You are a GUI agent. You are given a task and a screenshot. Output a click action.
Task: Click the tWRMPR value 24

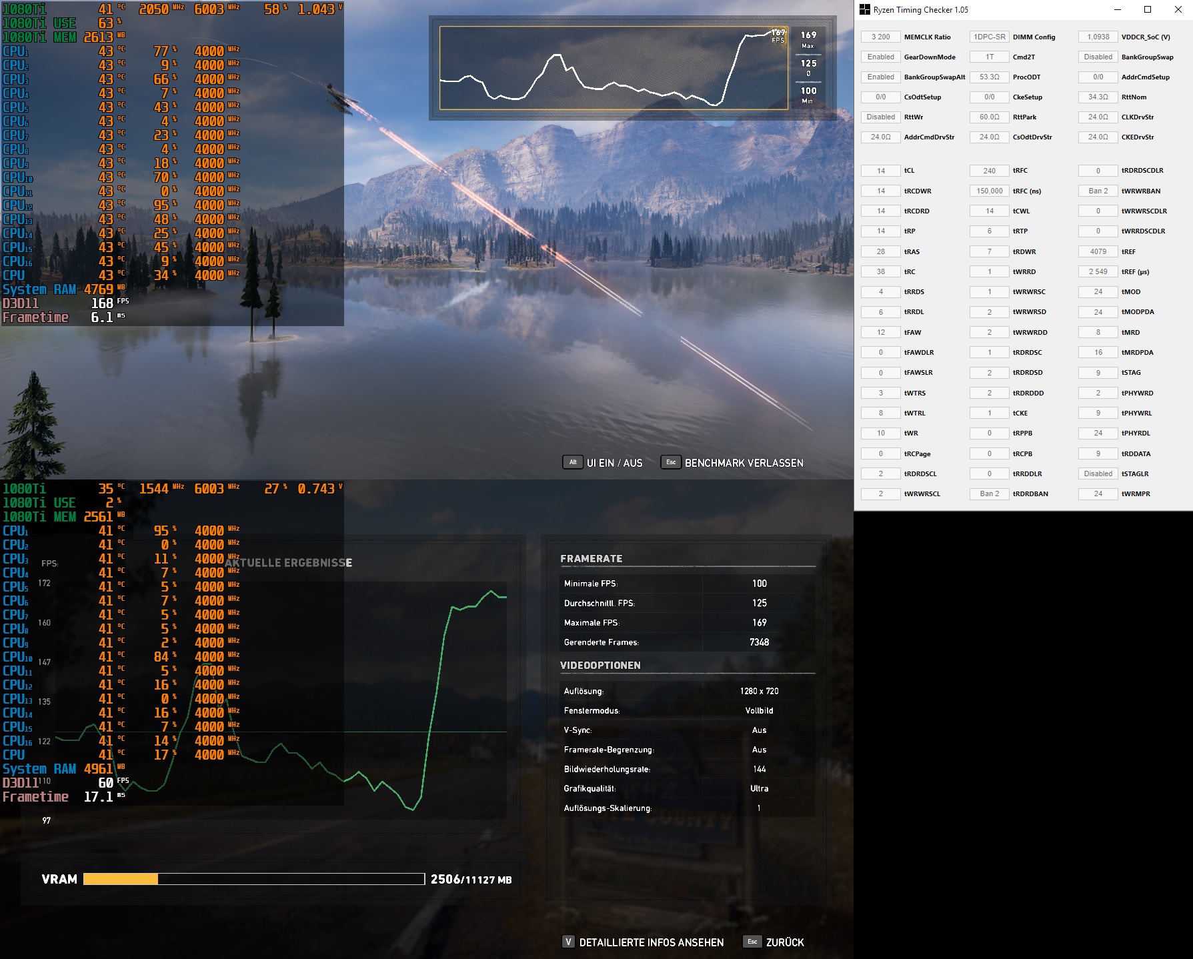pos(1098,494)
